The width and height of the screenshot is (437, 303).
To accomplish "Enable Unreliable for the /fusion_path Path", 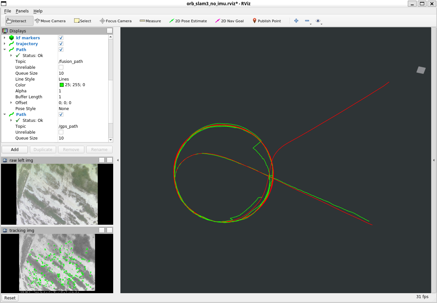I will click(61, 67).
